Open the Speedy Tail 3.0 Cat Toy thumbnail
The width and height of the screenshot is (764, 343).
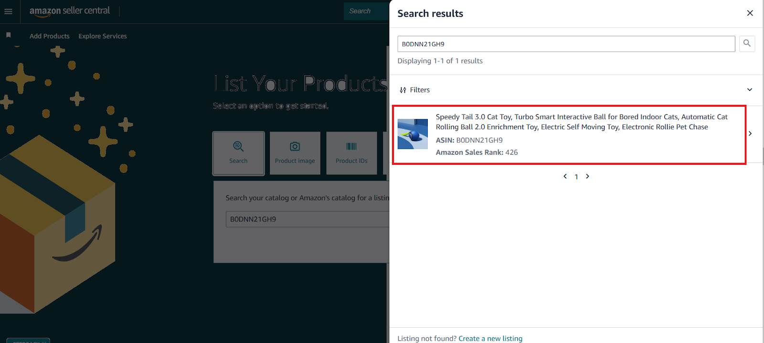point(413,134)
